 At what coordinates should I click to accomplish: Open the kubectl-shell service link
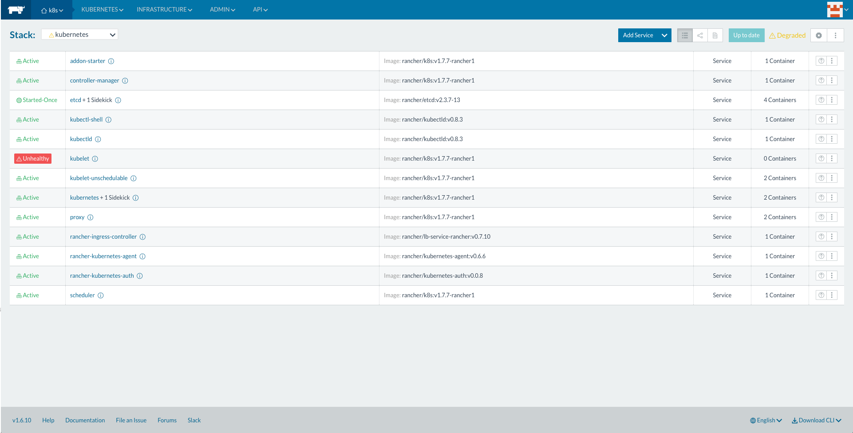[x=87, y=120]
